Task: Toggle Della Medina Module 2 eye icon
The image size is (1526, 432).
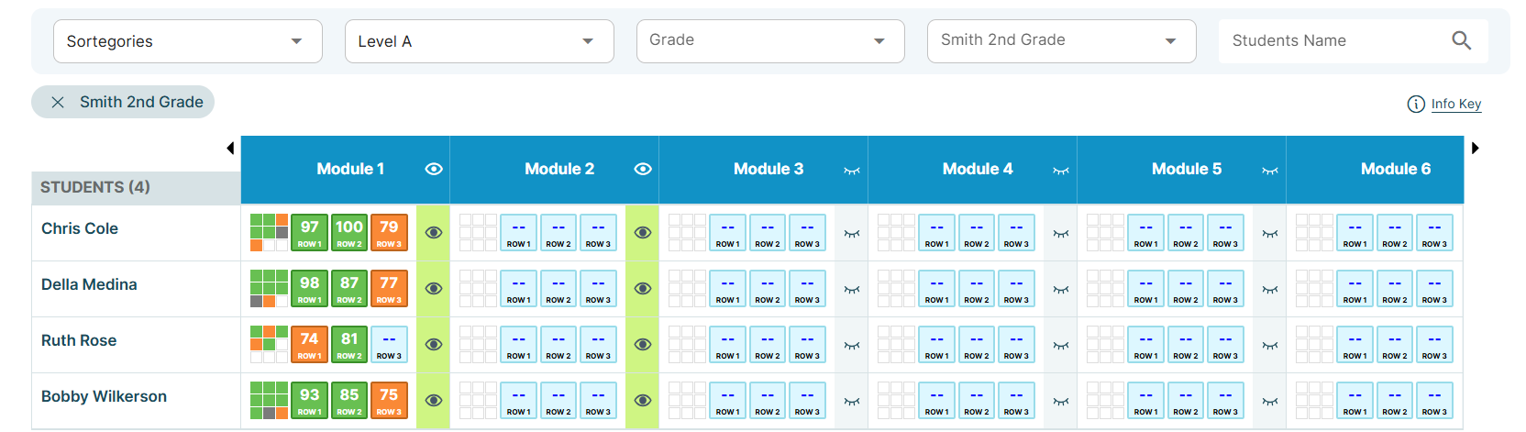Action: 643,288
